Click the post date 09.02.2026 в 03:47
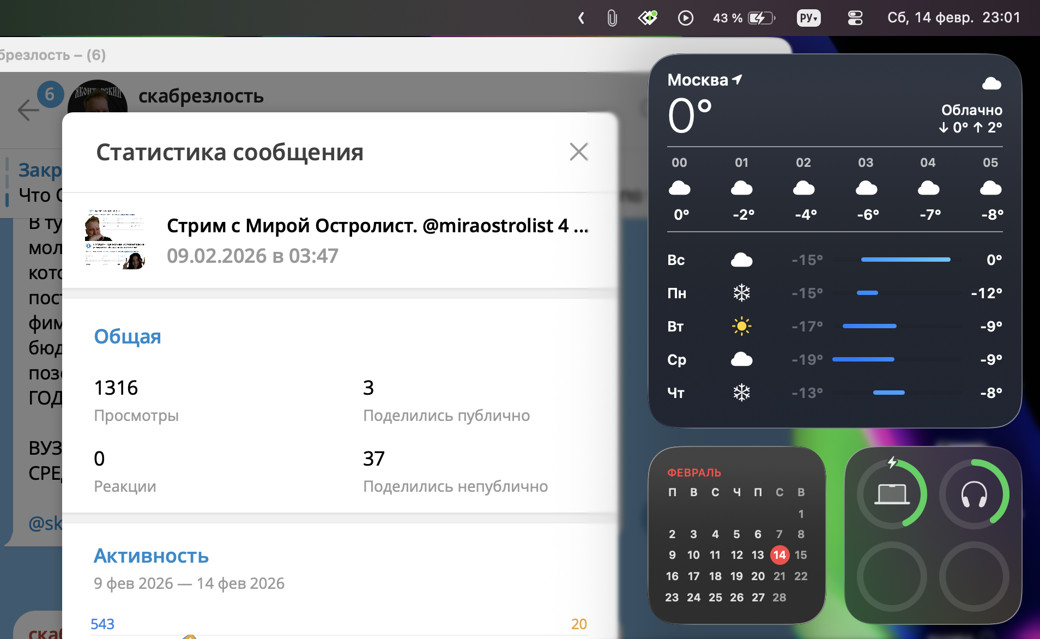 point(252,256)
